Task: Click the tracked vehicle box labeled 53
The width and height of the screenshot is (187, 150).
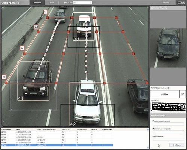Action: pyautogui.click(x=83, y=27)
